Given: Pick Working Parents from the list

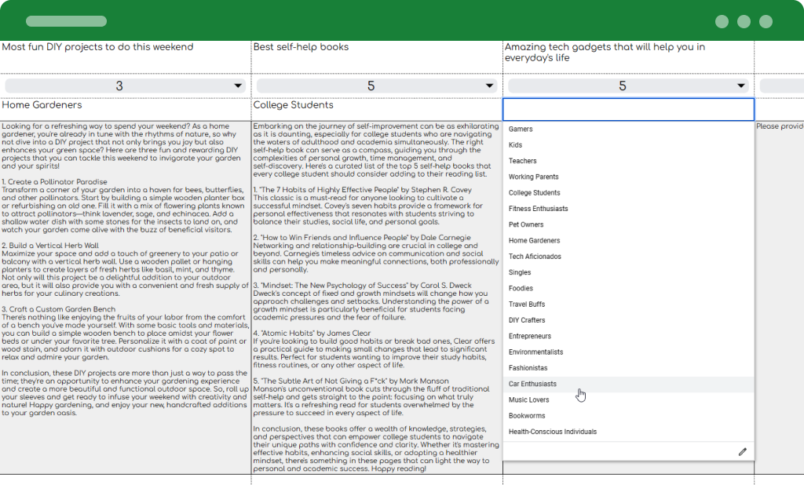Looking at the screenshot, I should coord(534,177).
